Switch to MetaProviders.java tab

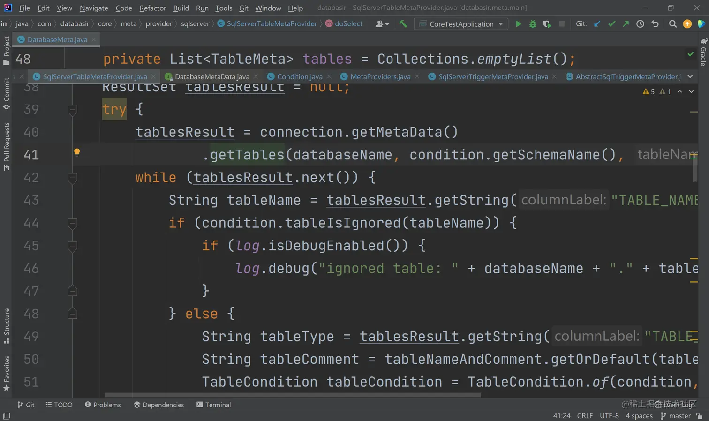click(x=380, y=76)
